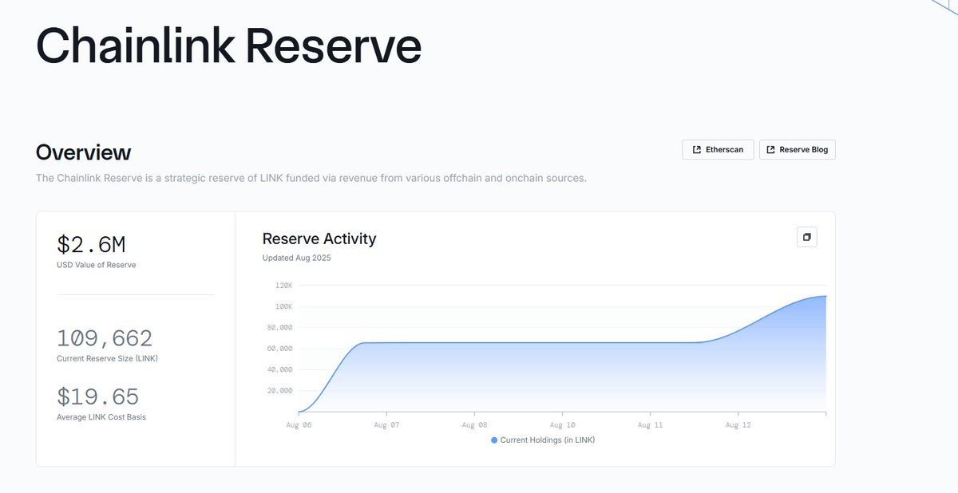Click the Updated Aug 2025 label
Viewport: 958px width, 493px height.
296,258
